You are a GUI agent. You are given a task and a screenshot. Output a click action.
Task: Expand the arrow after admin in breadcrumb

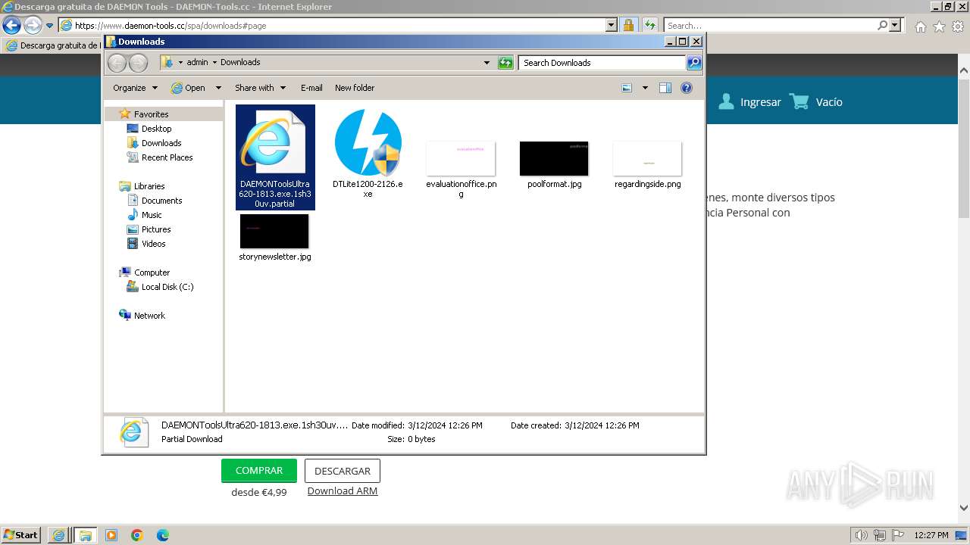(214, 62)
